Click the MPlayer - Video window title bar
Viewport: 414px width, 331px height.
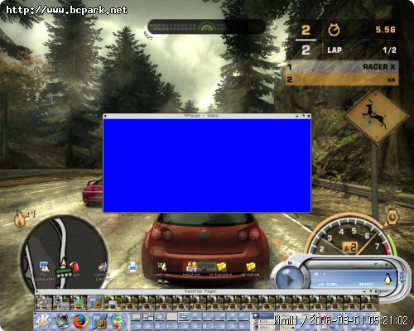click(x=207, y=116)
